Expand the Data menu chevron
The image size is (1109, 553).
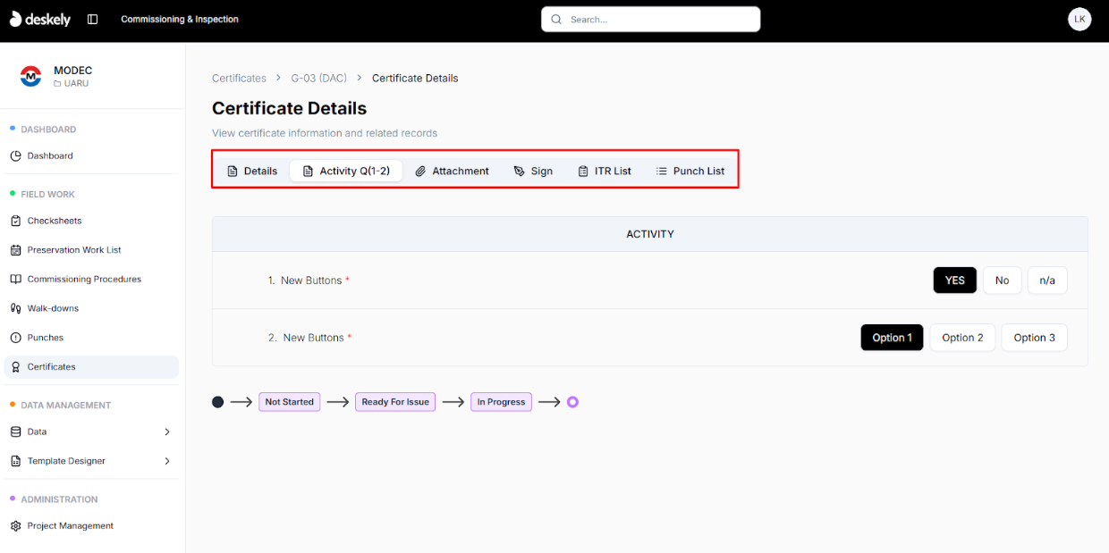pyautogui.click(x=167, y=432)
